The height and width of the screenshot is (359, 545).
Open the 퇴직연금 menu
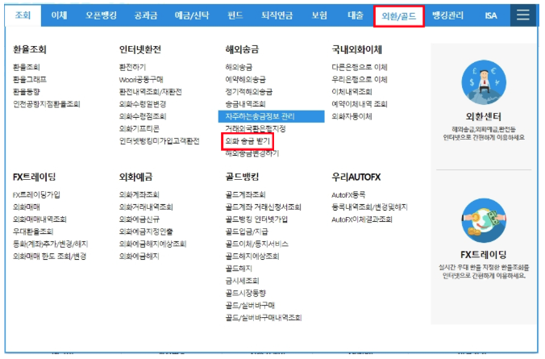click(277, 15)
